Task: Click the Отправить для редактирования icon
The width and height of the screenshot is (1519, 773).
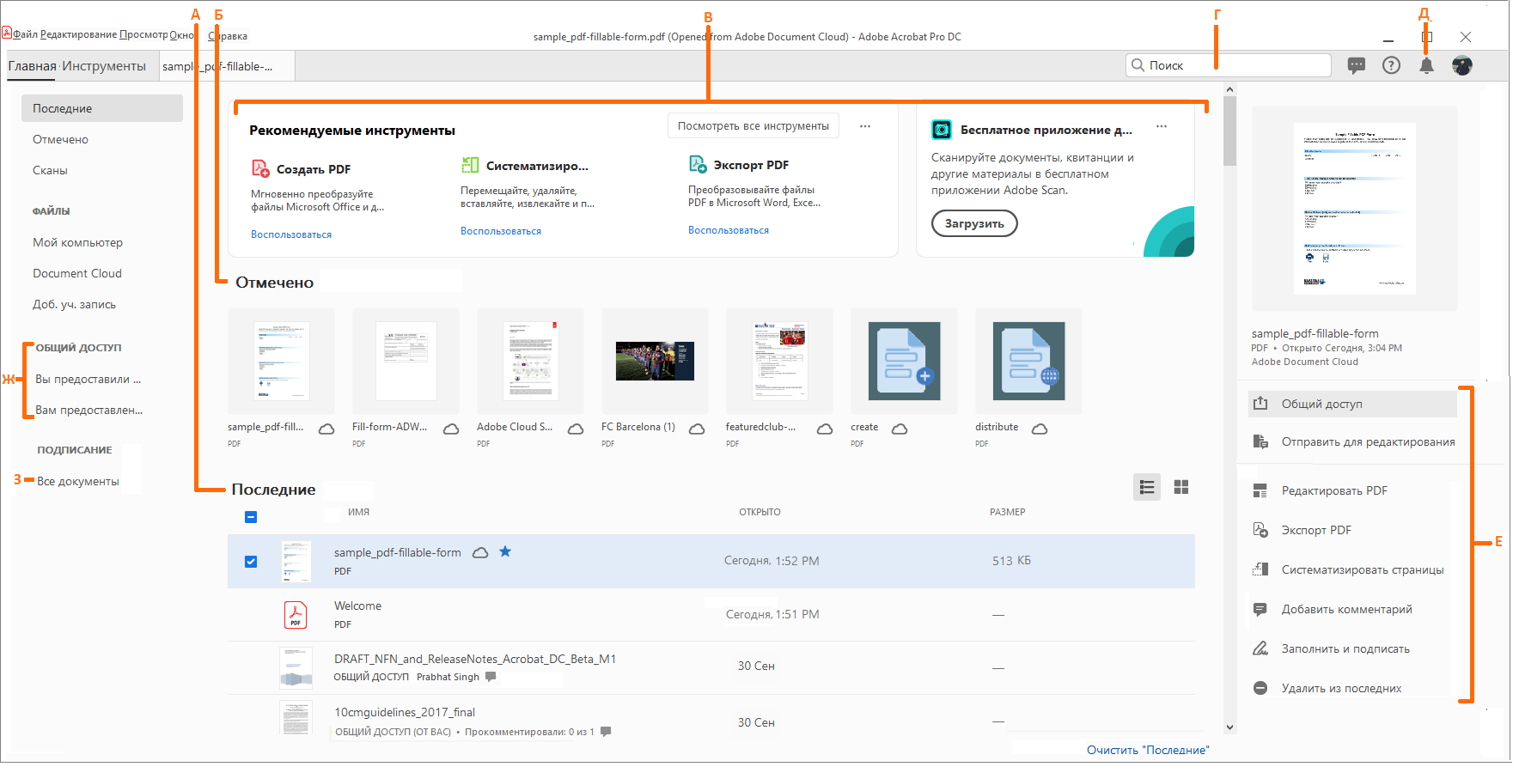Action: pos(1260,441)
